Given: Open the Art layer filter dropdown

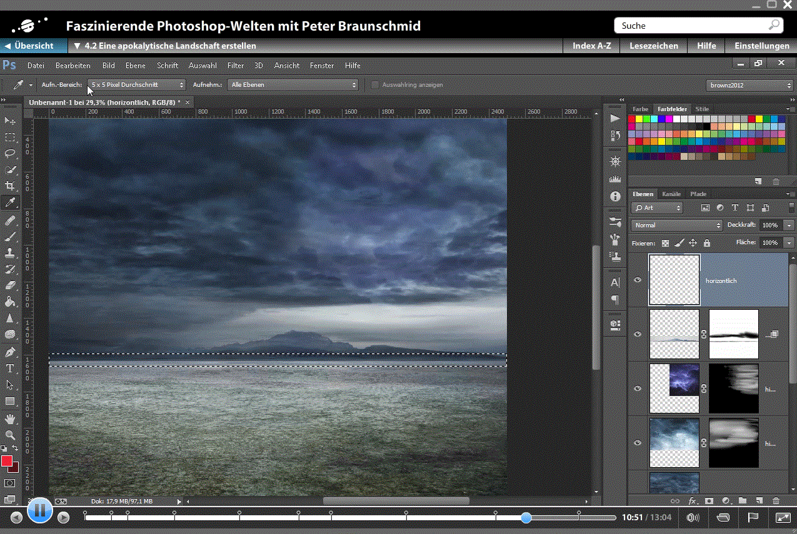Looking at the screenshot, I should point(657,207).
